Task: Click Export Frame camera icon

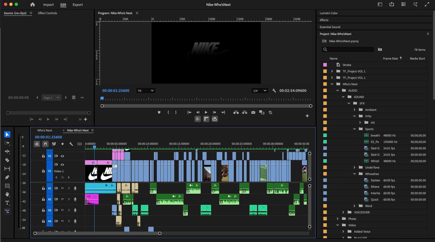Action: coord(253,112)
